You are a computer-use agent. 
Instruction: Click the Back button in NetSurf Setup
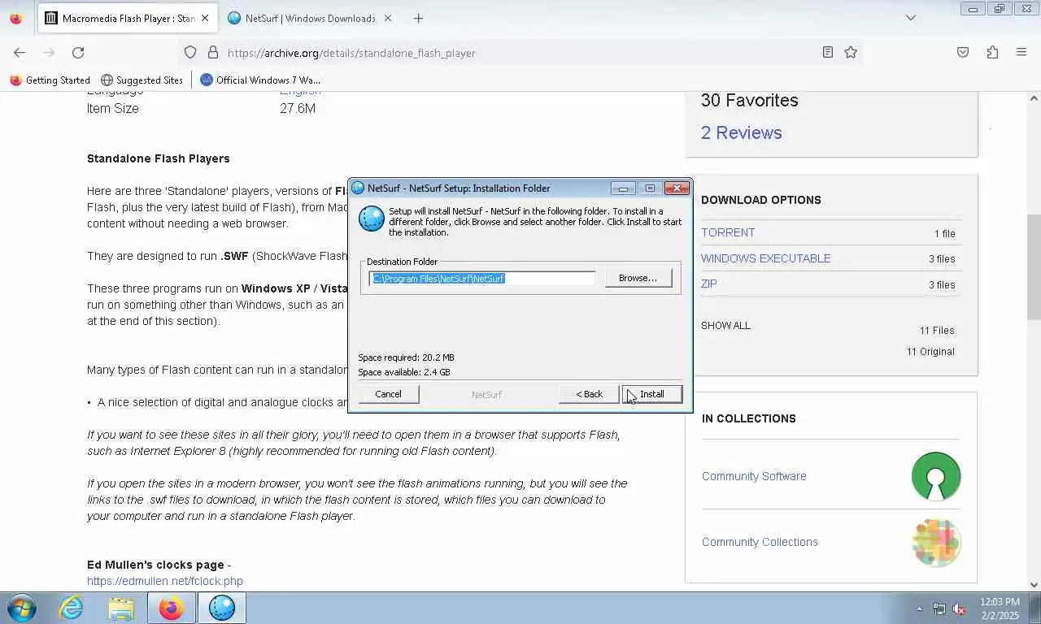[x=589, y=394]
